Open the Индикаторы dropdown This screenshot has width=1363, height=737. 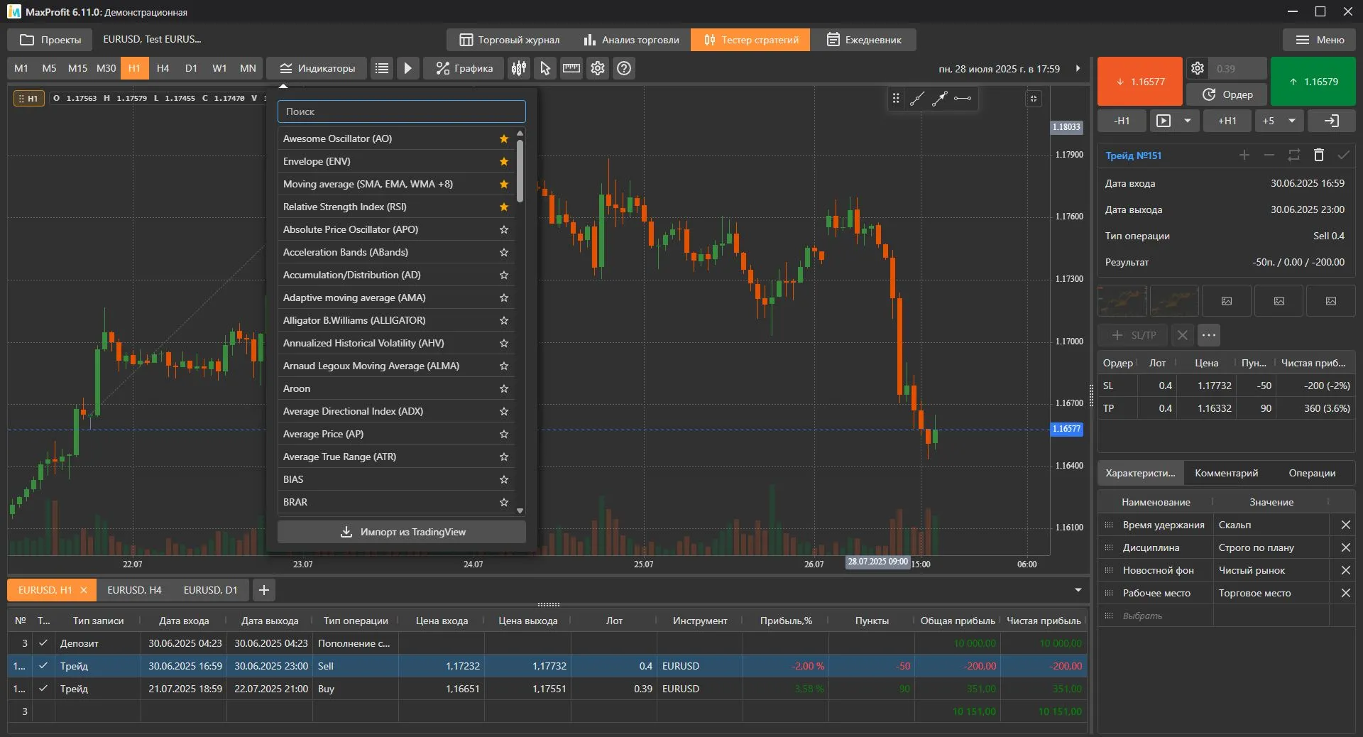[317, 68]
